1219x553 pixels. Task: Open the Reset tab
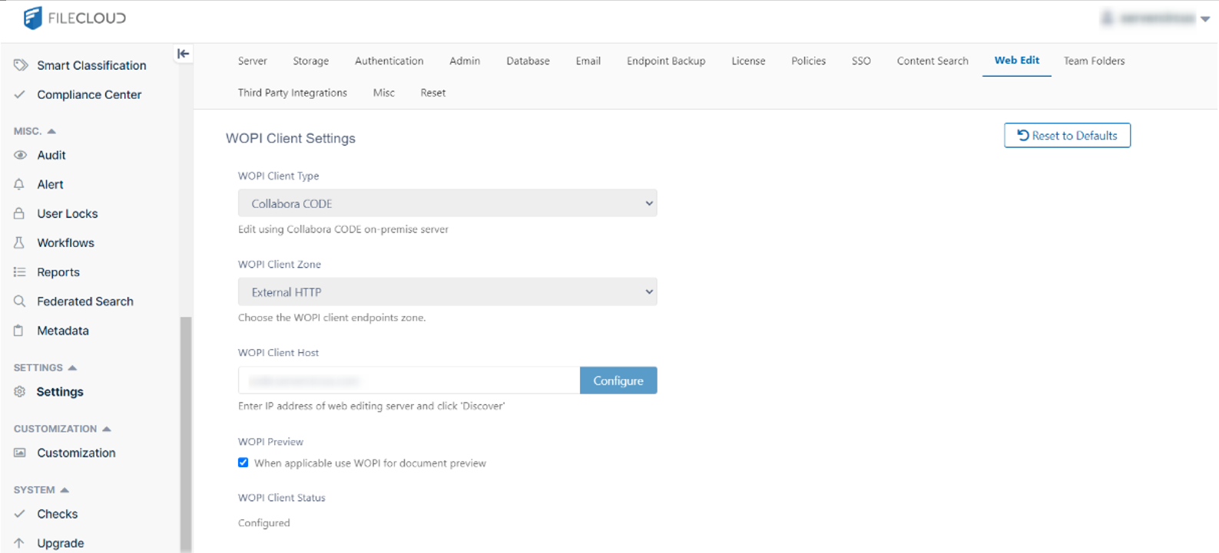pyautogui.click(x=432, y=93)
